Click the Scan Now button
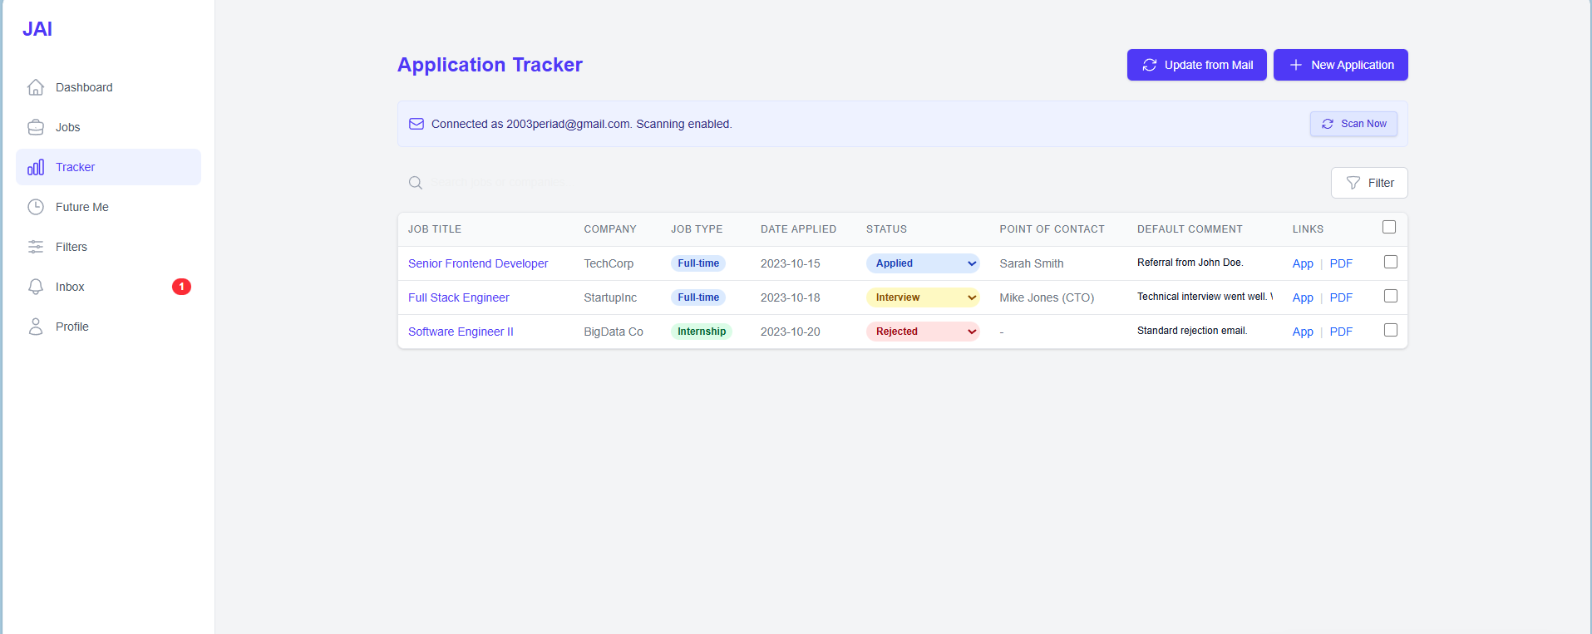Viewport: 1592px width, 634px height. point(1353,124)
